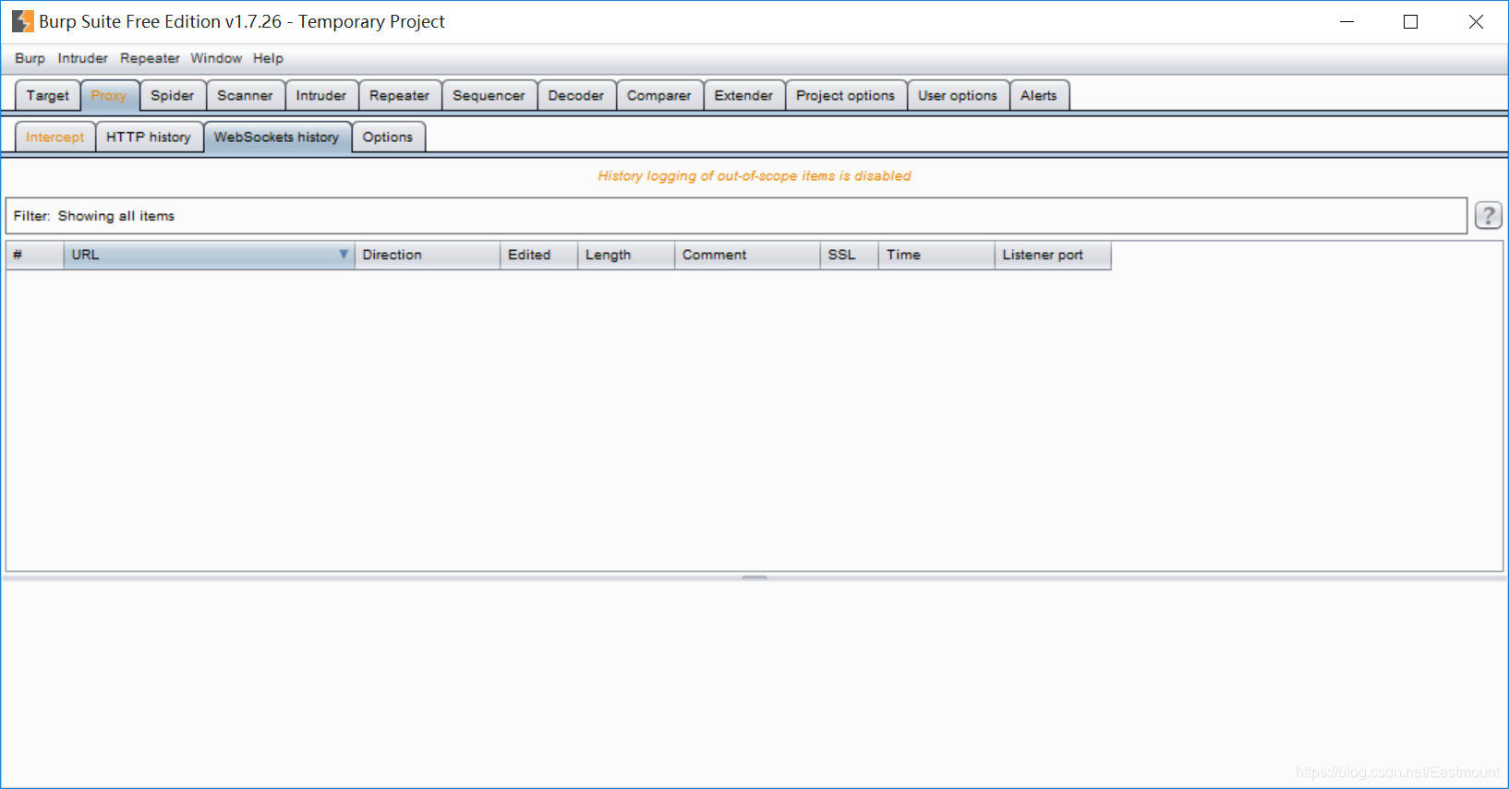Sort by the Comment column header
This screenshot has width=1509, height=789.
[747, 255]
